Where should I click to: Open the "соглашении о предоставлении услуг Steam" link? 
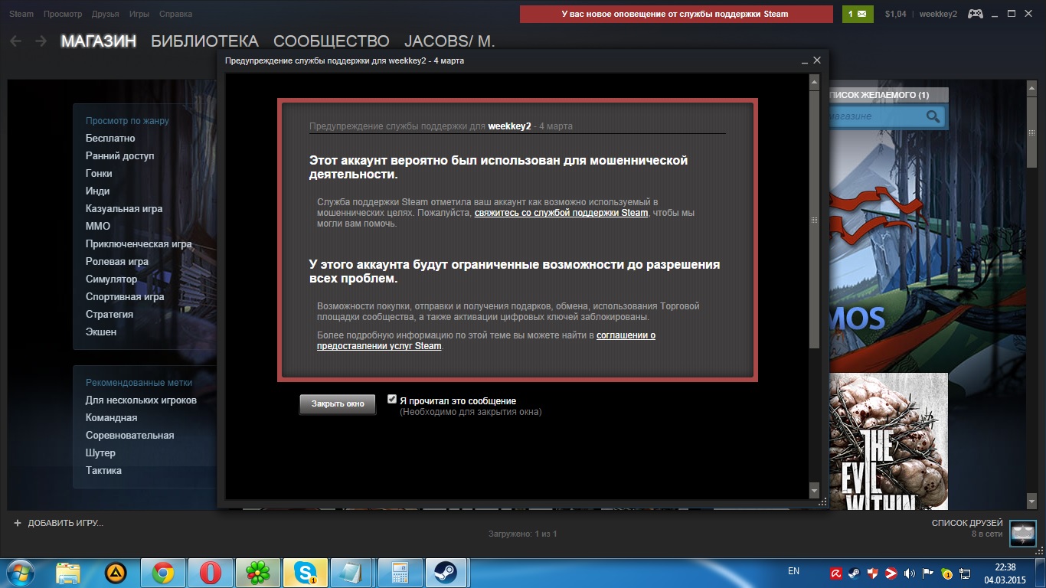486,341
